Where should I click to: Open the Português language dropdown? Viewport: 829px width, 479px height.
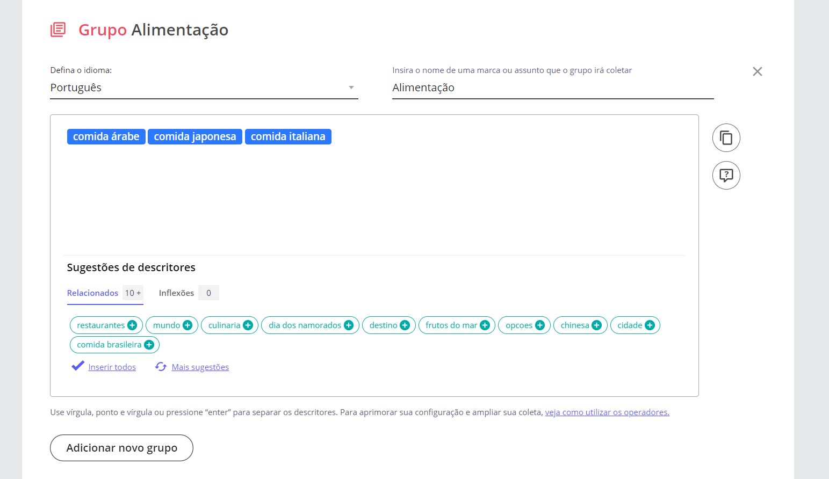click(204, 88)
